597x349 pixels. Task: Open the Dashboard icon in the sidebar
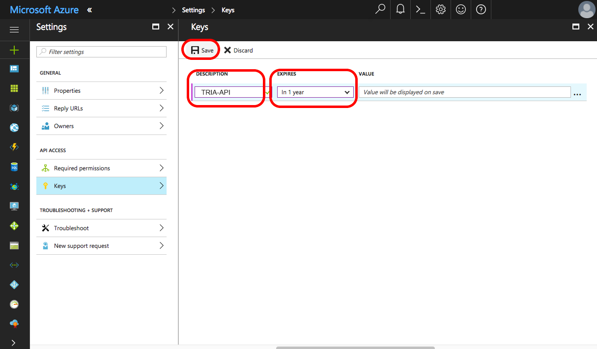tap(14, 69)
